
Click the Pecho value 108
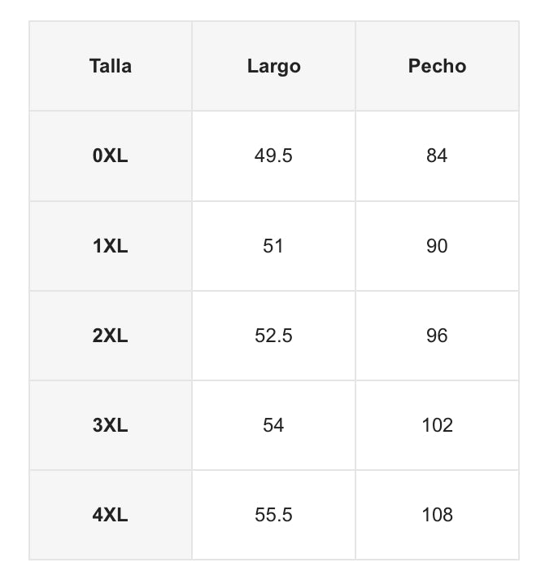[437, 515]
